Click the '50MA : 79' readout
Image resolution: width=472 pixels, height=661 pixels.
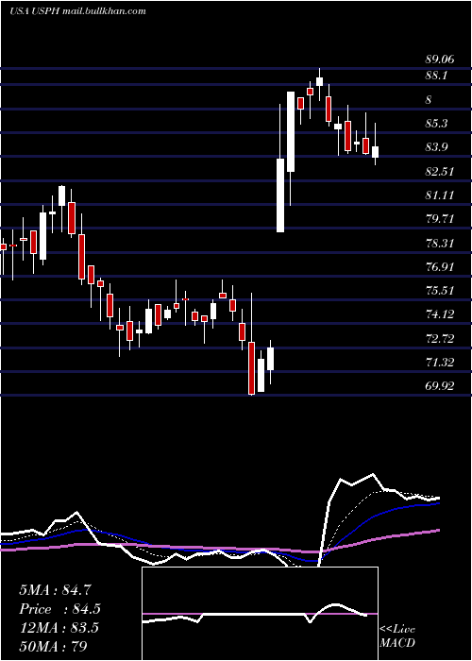click(53, 646)
